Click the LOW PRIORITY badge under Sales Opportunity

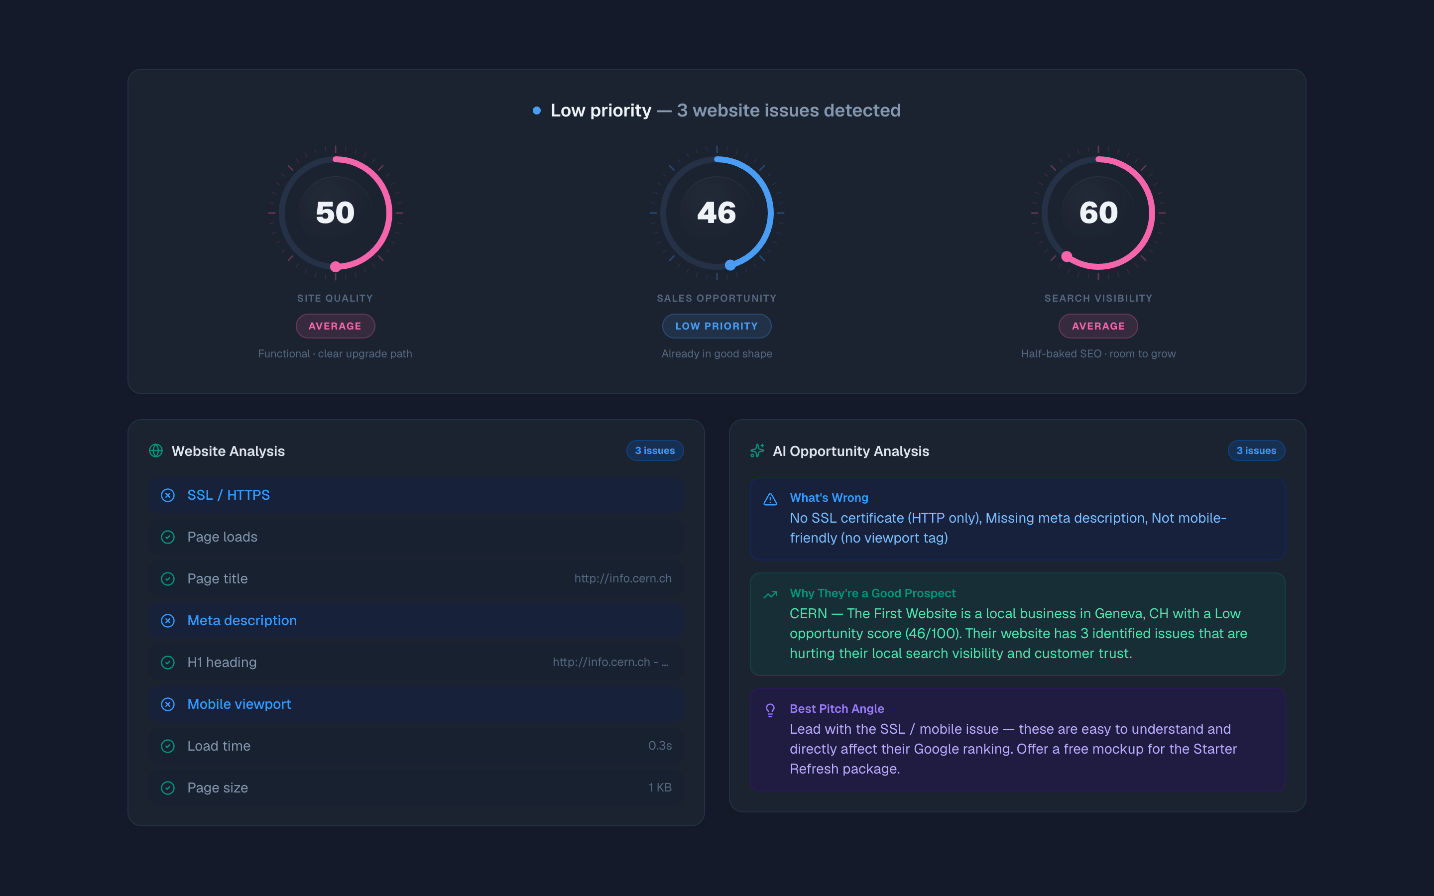point(717,326)
